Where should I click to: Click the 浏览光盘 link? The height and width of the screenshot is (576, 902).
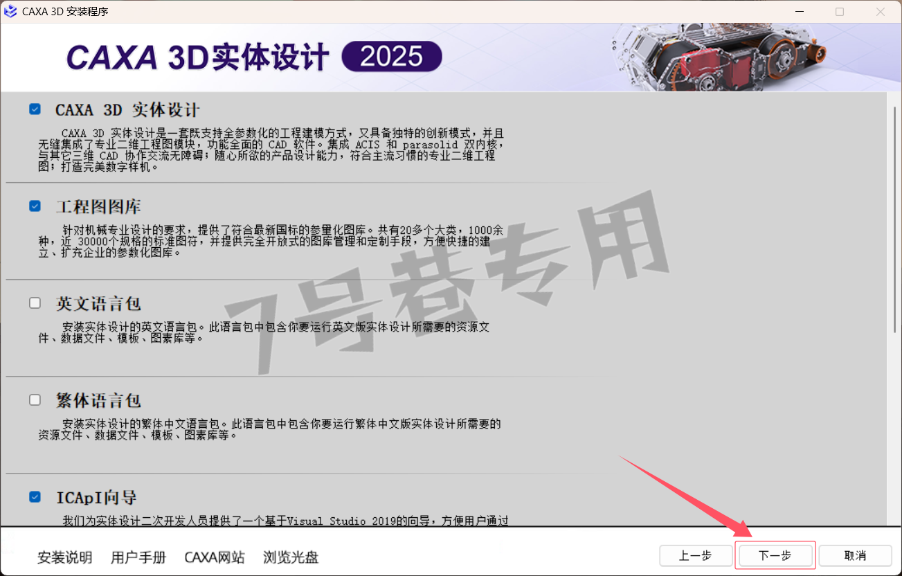(291, 557)
